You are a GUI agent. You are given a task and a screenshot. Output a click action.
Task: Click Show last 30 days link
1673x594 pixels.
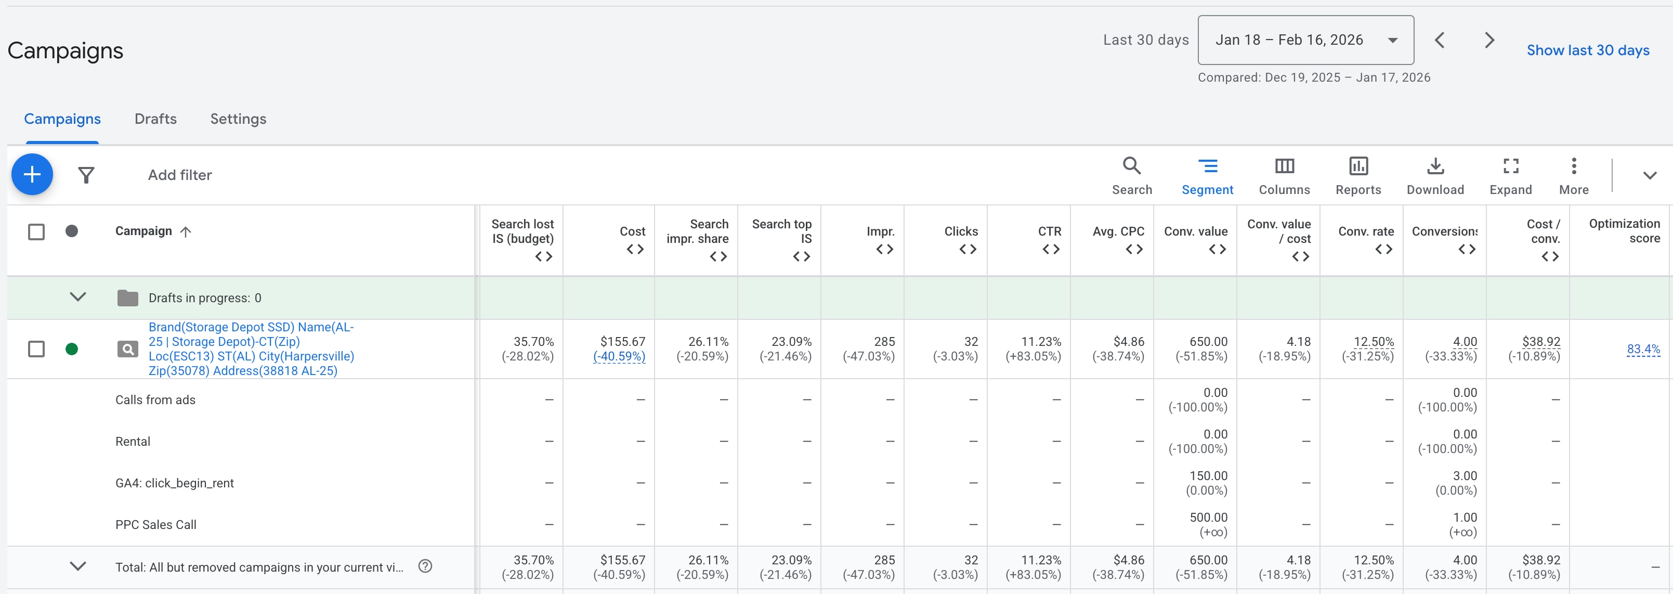(1587, 50)
